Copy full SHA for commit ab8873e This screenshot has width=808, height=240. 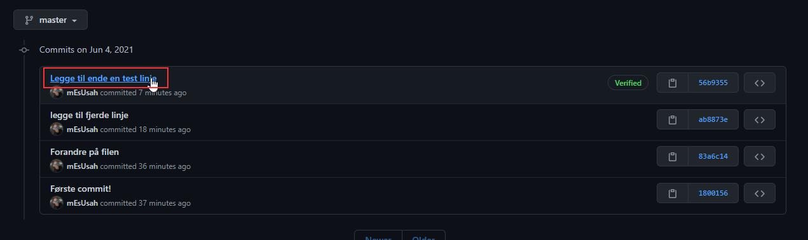[x=673, y=119]
